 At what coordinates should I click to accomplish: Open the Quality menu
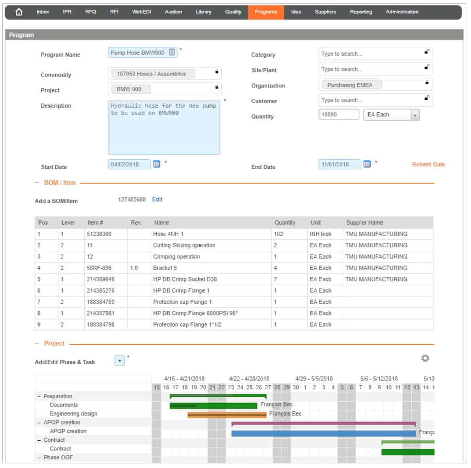[x=234, y=12]
